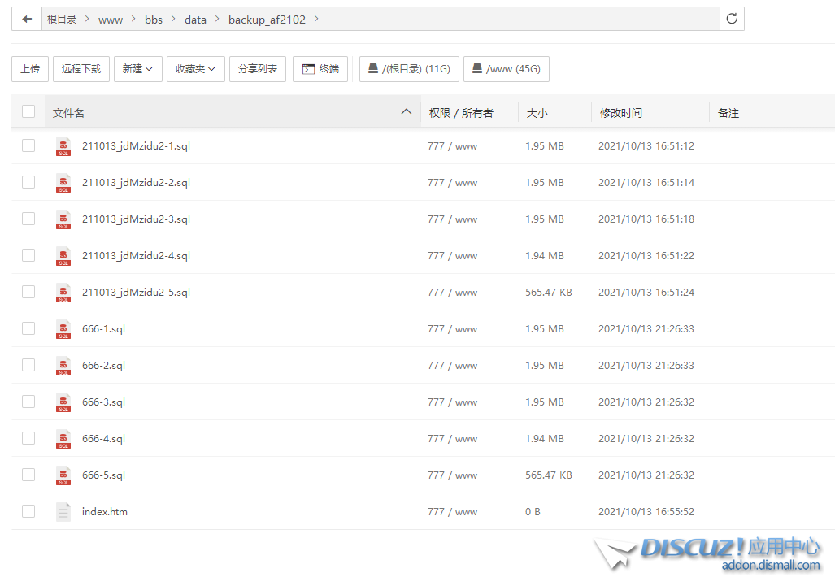Expand the 新建 dropdown
This screenshot has height=586, width=835.
138,69
